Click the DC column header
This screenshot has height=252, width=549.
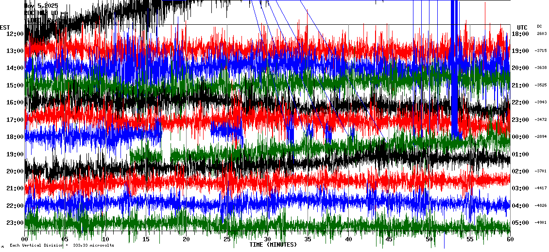(539, 27)
